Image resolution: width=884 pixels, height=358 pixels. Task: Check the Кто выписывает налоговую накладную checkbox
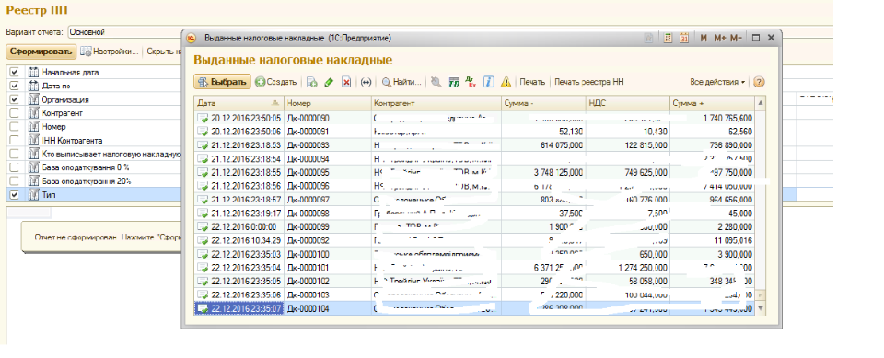pyautogui.click(x=15, y=154)
